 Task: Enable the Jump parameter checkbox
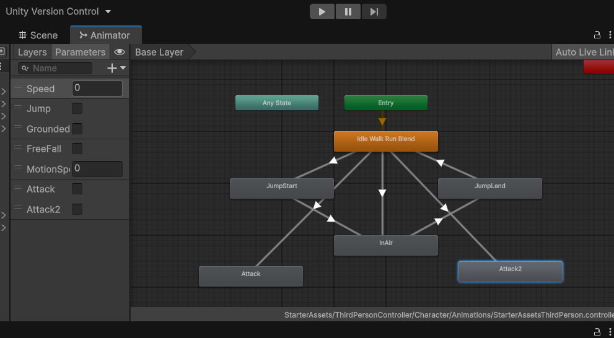[x=77, y=108]
